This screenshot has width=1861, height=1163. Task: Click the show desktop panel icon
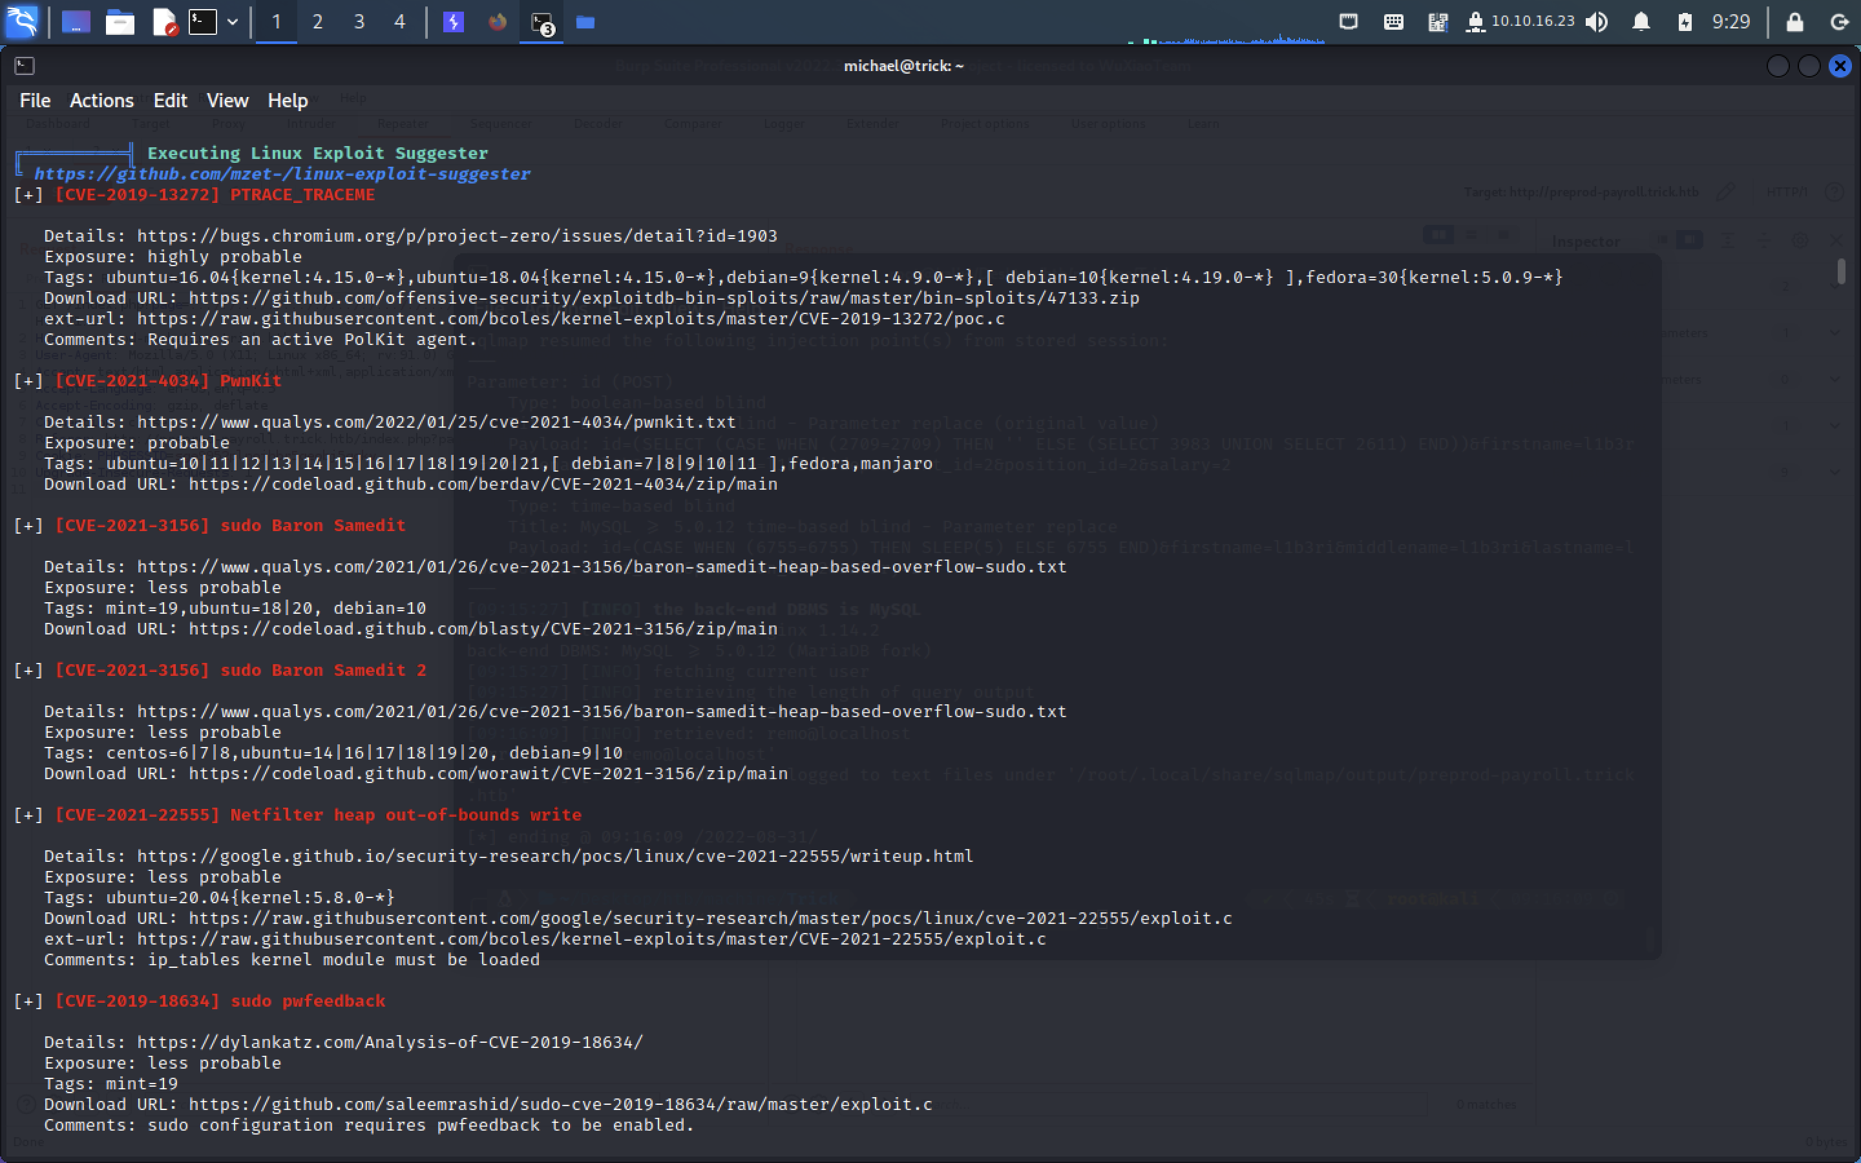[76, 21]
